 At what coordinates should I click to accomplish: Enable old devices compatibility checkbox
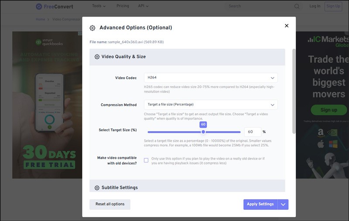146,160
